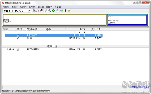Image resolution: width=151 pixels, height=94 pixels.
Task: Open the 操作(O) menu
Action: (32, 7)
